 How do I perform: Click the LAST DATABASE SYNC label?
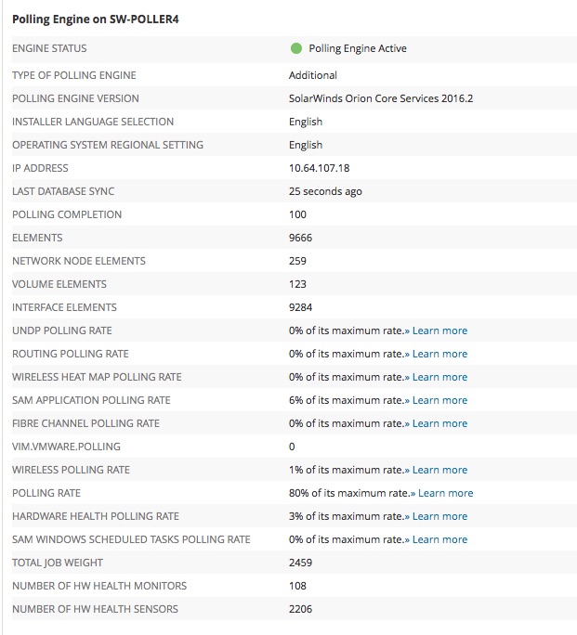pos(63,191)
